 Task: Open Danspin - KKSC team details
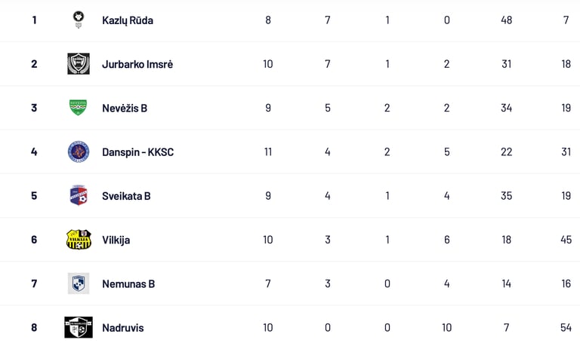[137, 152]
